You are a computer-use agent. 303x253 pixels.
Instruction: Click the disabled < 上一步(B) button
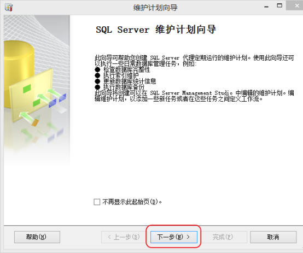[124, 237]
